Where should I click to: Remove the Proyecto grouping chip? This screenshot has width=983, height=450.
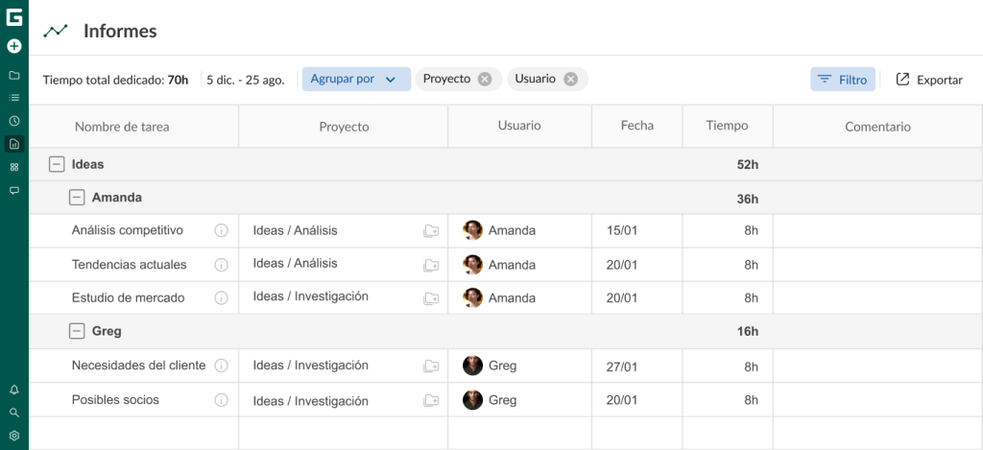[x=485, y=79]
